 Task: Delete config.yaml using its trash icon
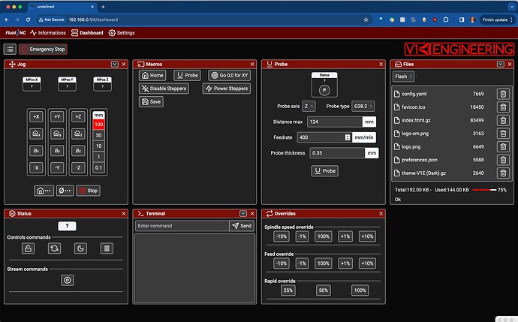(503, 94)
